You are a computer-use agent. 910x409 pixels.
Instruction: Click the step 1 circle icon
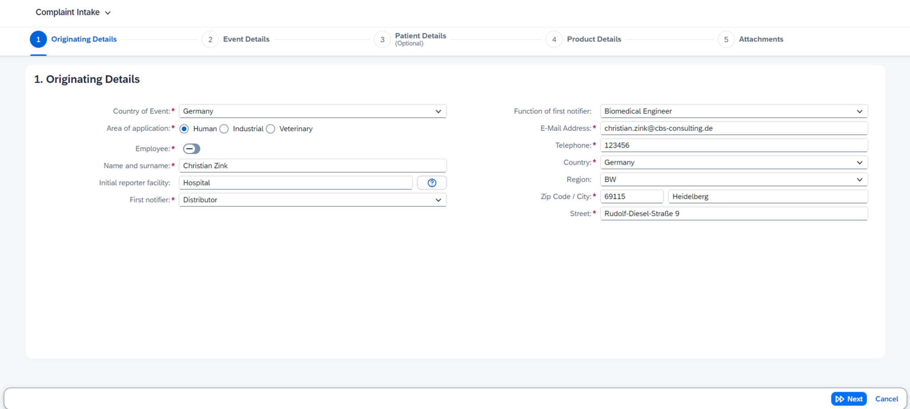(x=39, y=39)
